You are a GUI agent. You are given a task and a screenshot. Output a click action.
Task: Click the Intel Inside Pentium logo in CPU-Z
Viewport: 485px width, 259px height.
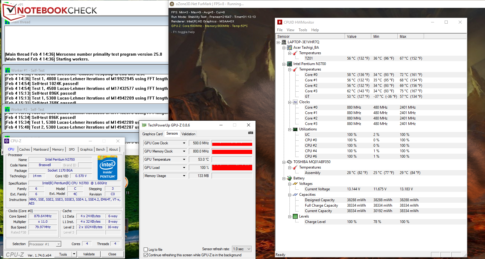(108, 168)
